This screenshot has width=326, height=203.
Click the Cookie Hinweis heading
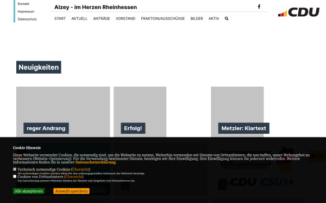[x=27, y=148]
